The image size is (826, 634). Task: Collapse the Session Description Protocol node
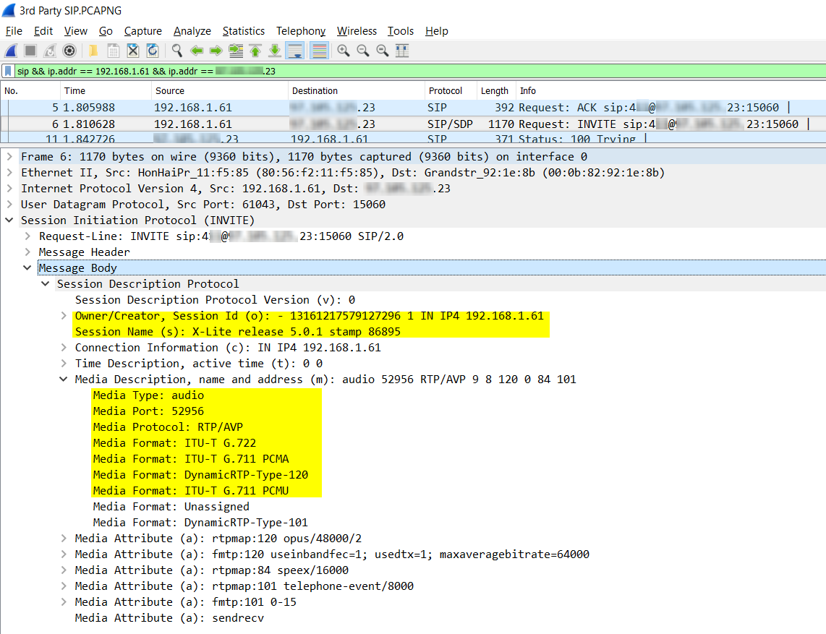pos(46,284)
